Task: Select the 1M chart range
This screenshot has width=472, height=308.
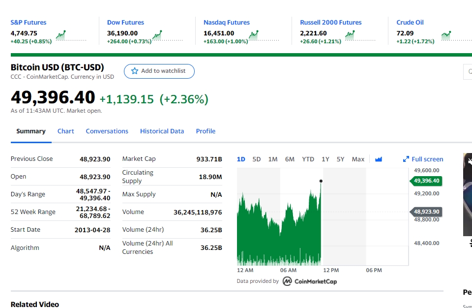Action: click(x=273, y=159)
